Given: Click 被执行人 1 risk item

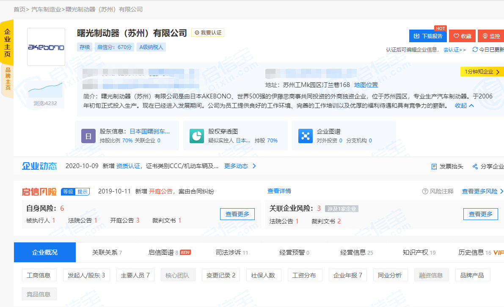Looking at the screenshot, I should pyautogui.click(x=41, y=220).
